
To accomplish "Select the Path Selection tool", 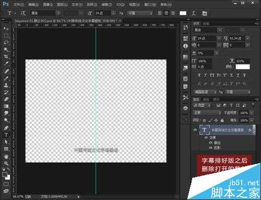I will [6, 142].
